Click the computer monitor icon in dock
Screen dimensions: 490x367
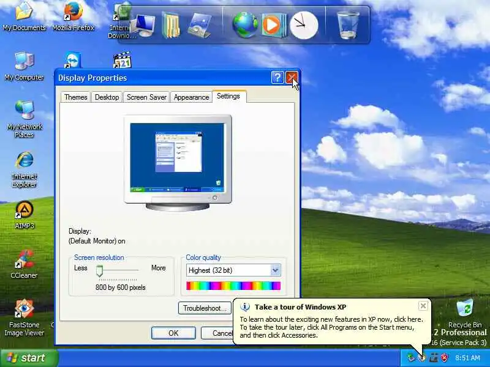point(143,26)
